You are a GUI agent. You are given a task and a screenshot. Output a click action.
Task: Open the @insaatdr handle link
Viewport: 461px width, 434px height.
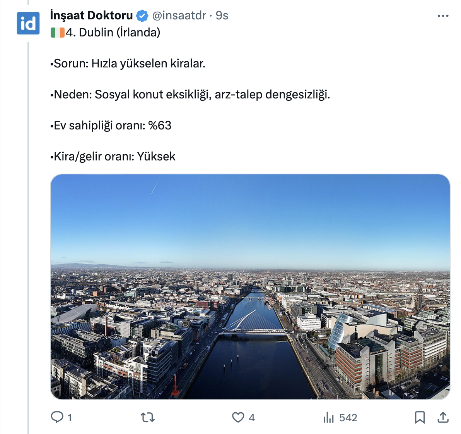(179, 15)
